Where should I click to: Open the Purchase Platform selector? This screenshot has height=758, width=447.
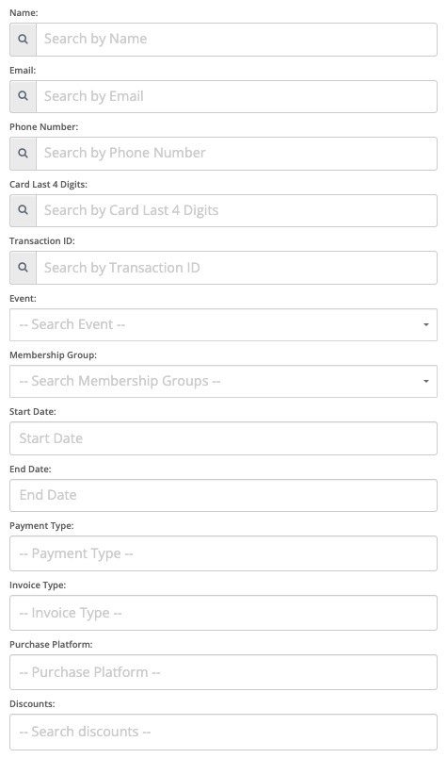pyautogui.click(x=224, y=672)
